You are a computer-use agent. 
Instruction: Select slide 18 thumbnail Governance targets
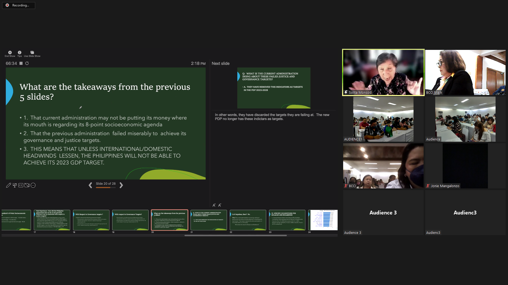pos(91,220)
